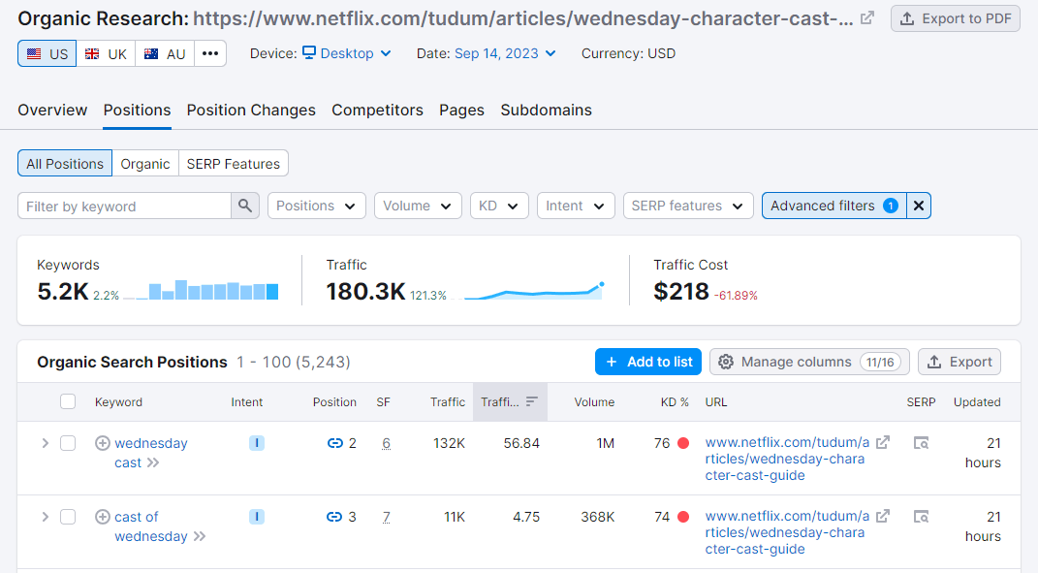
Task: Click the more countries ellipsis button
Action: 210,53
